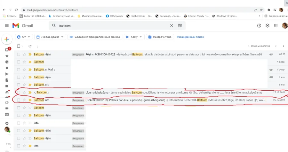Open the От sender filter dropdown

click(24, 37)
